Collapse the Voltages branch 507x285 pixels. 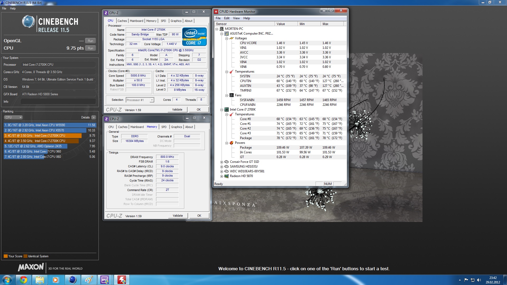pyautogui.click(x=227, y=38)
